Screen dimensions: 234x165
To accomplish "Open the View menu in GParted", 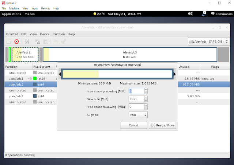I will (33, 34).
